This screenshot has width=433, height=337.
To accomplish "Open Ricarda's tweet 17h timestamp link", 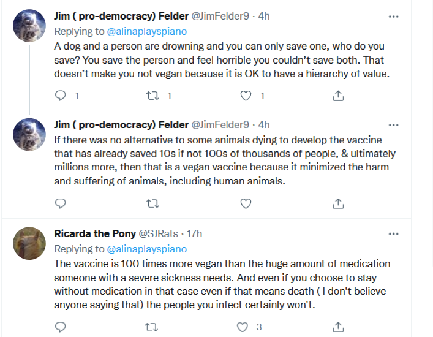I will (x=193, y=233).
